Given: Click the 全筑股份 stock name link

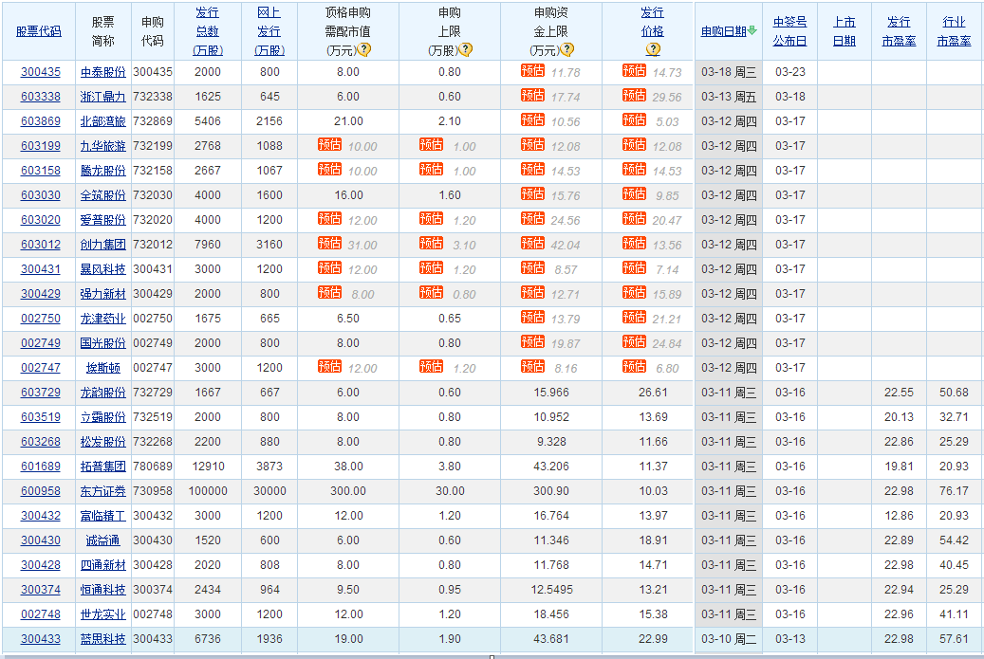Looking at the screenshot, I should point(102,195).
